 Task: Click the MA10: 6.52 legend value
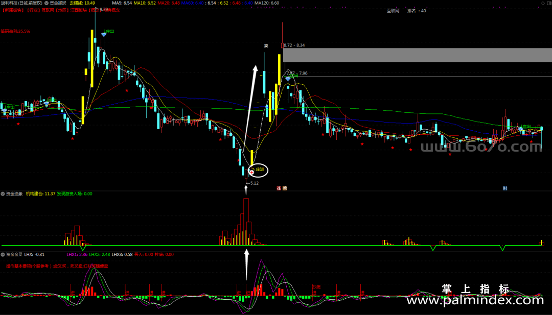coord(145,3)
